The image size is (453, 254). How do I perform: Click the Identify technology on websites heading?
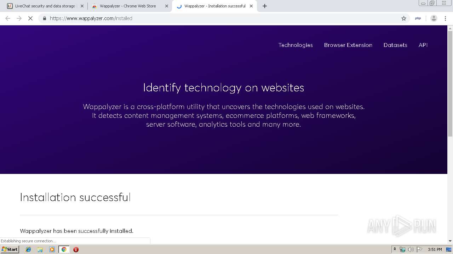(224, 87)
